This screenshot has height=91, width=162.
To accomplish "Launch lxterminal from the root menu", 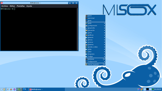I will click(x=95, y=18).
